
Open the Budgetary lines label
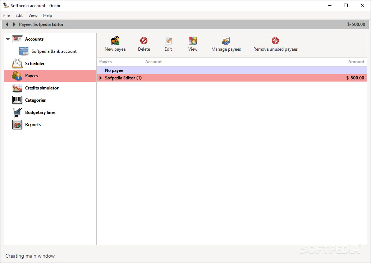coord(40,112)
